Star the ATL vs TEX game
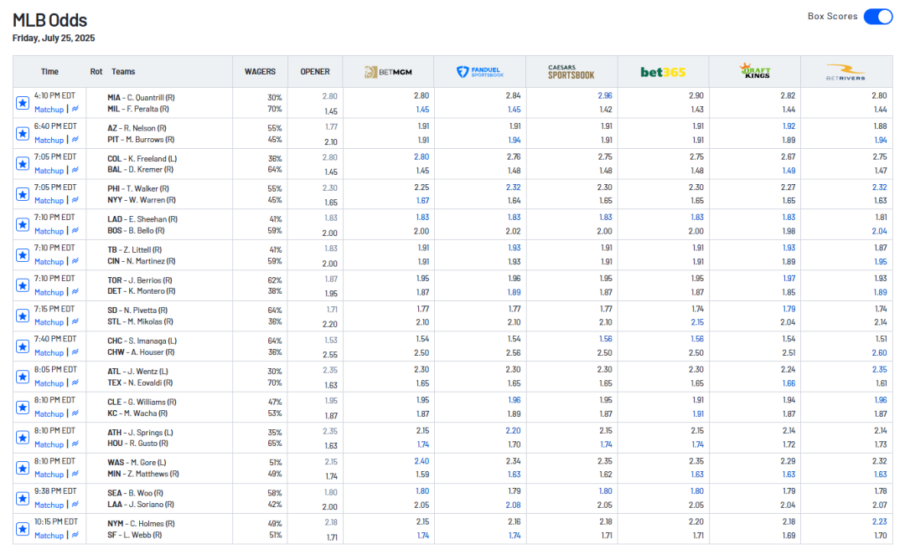This screenshot has height=549, width=905. (x=23, y=377)
